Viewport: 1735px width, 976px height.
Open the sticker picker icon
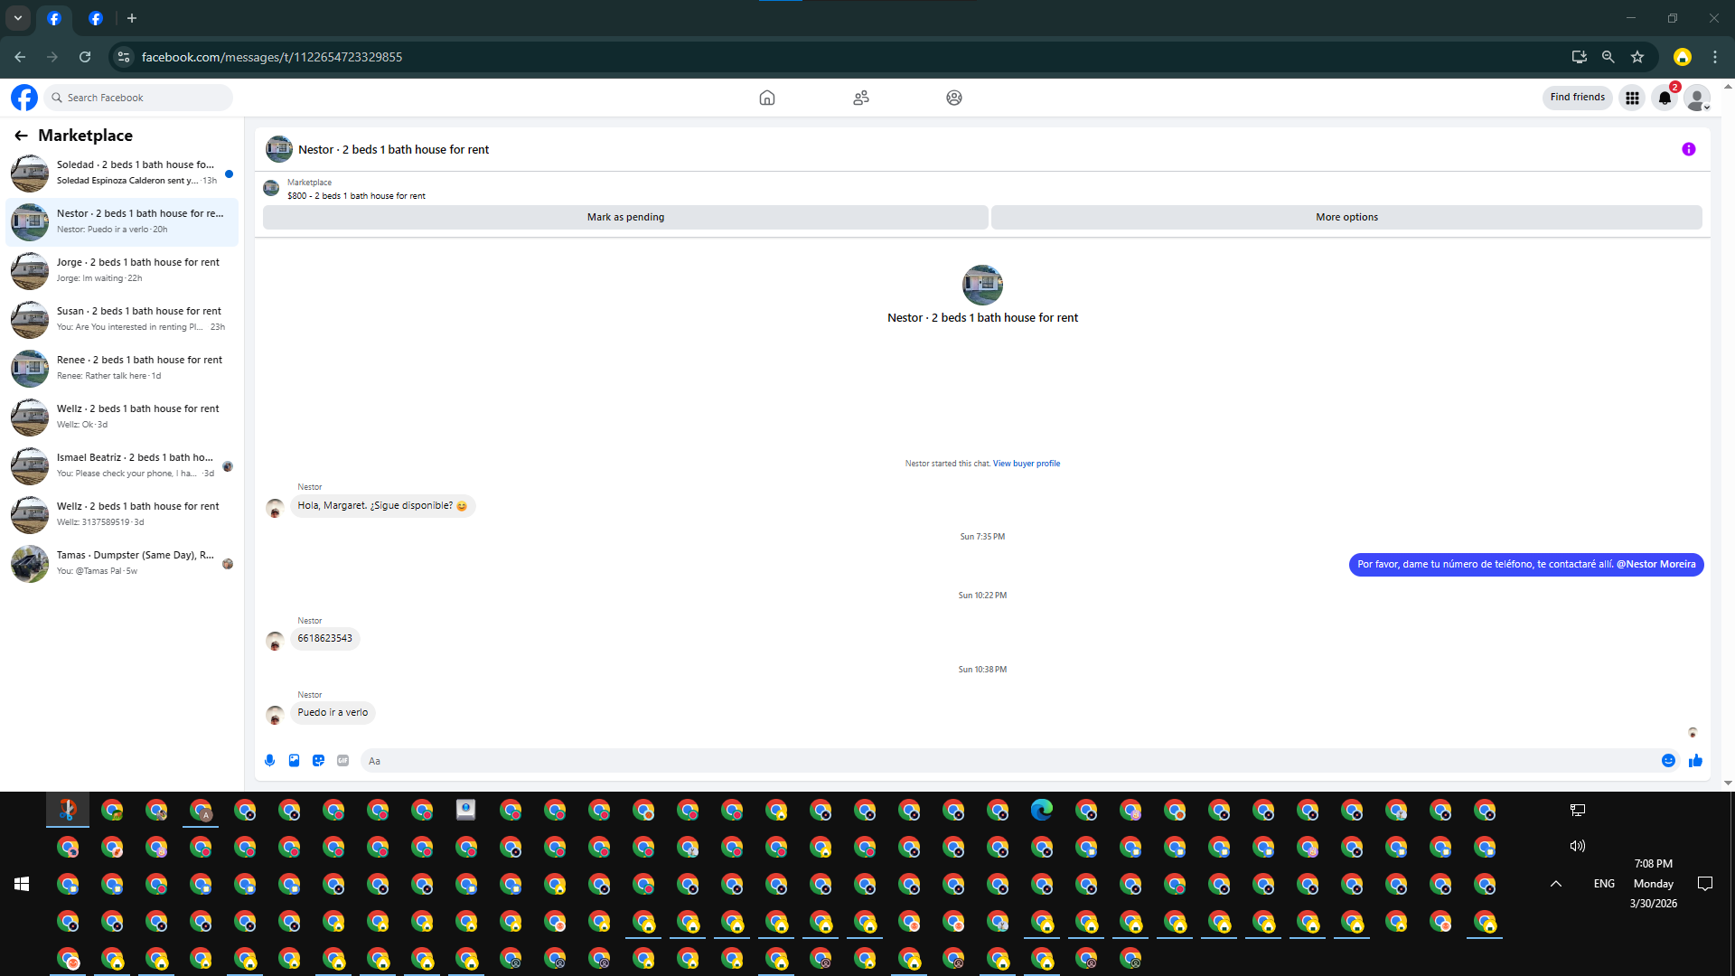pos(318,761)
